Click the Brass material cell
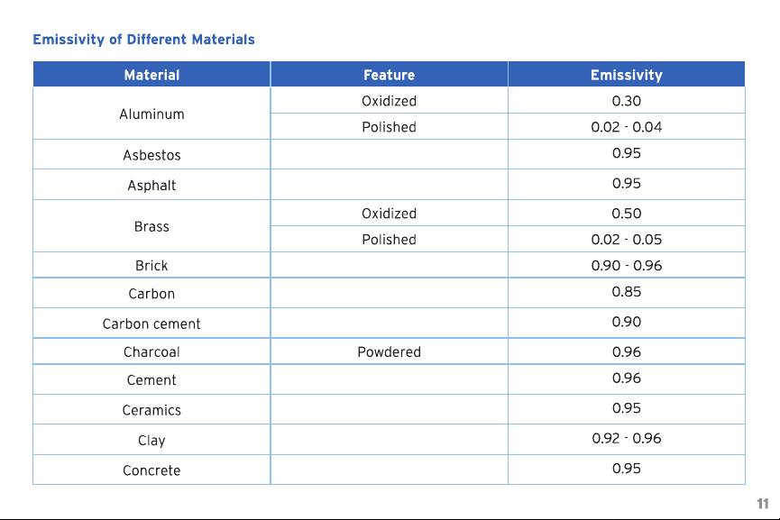 pos(151,226)
